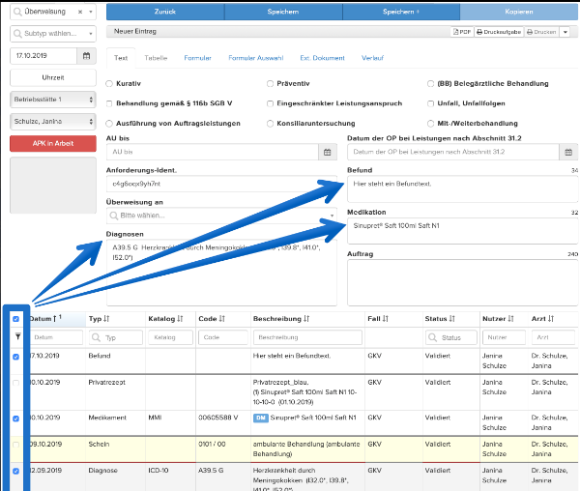Click the Druckaufgabe printer button
Image resolution: width=580 pixels, height=491 pixels.
[499, 32]
